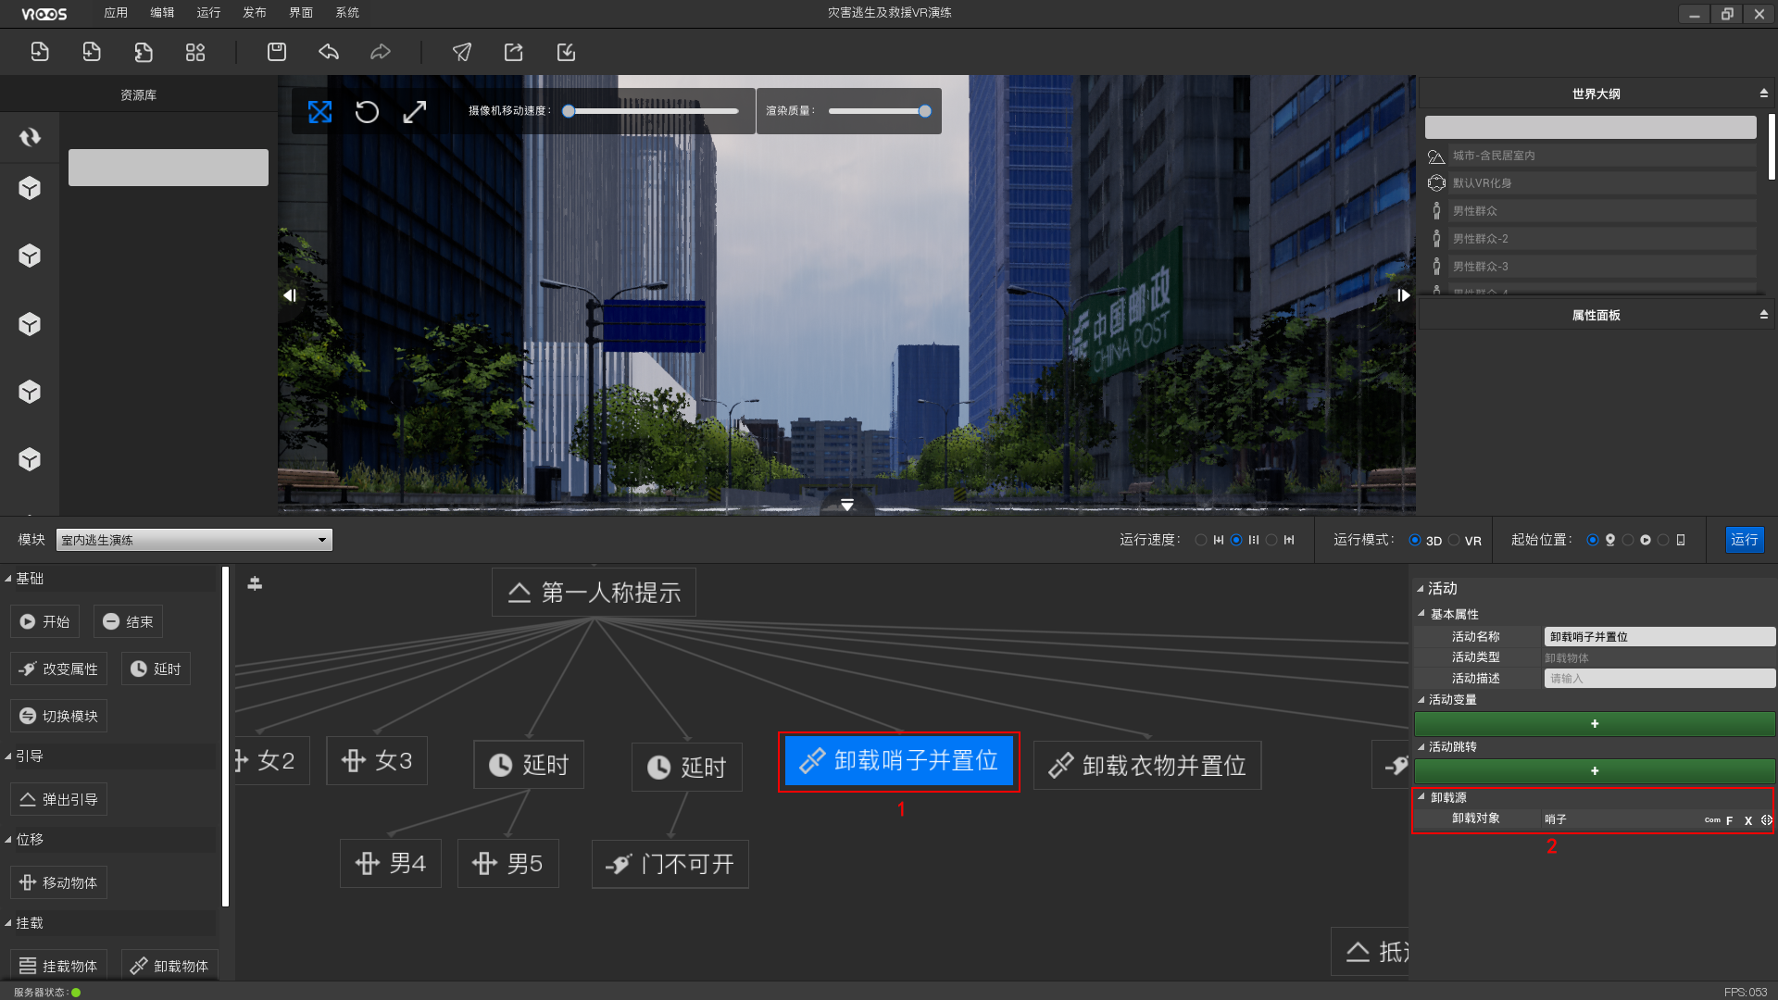The image size is (1778, 1000).
Task: Collapse the 位移 section in activity palette
Action: coord(7,840)
